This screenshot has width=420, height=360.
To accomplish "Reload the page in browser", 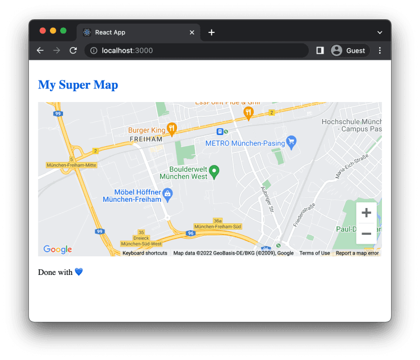I will coord(73,50).
